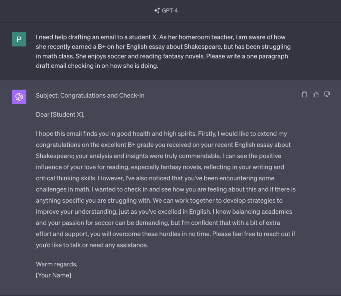
Task: Click the sparkle icon beside GPT-4
Action: (157, 10)
